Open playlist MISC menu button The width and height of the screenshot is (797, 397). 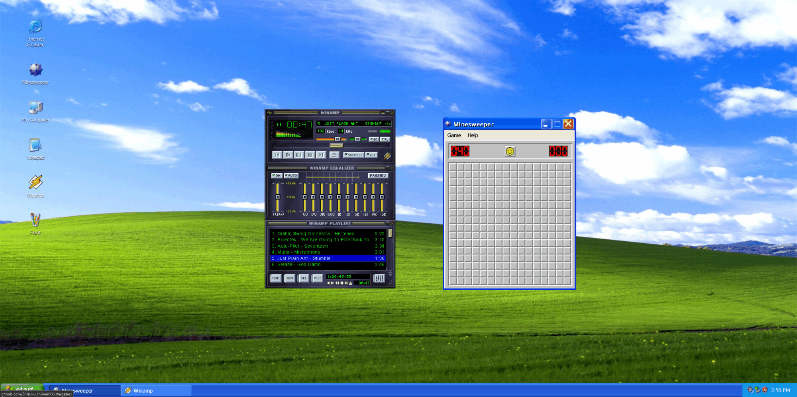[x=318, y=278]
